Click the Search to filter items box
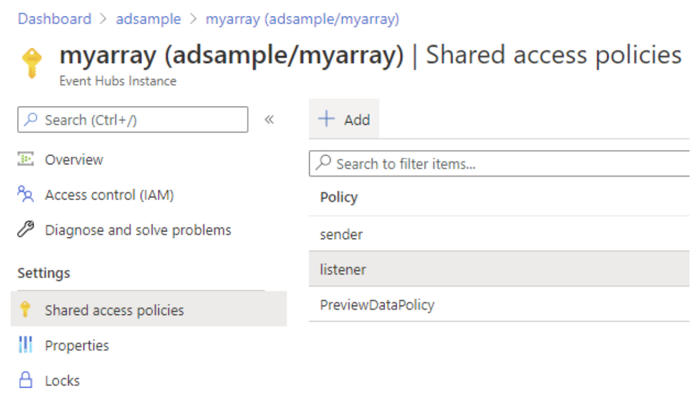696x404 pixels. click(x=501, y=164)
